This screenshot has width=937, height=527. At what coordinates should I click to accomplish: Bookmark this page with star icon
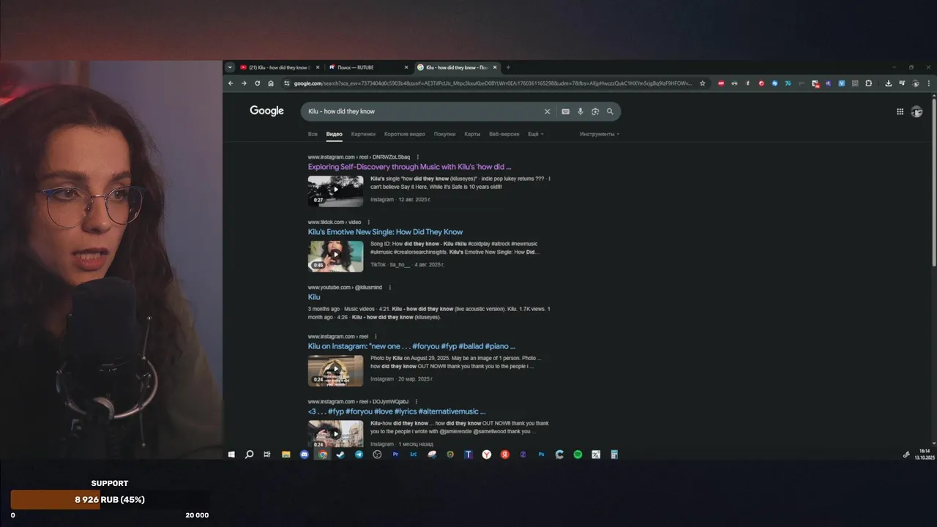(703, 83)
